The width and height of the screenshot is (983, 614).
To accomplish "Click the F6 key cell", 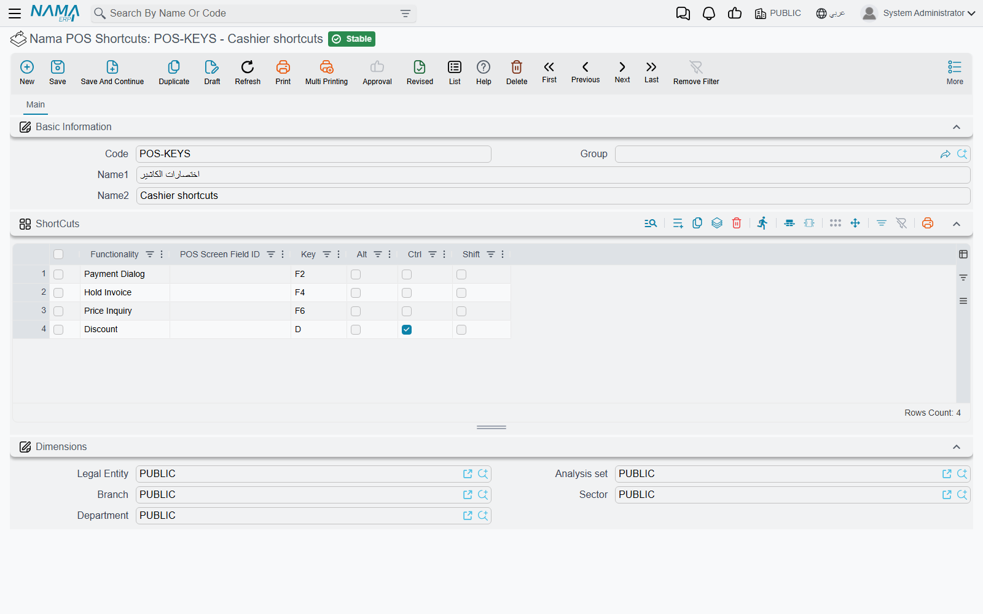I will (319, 311).
